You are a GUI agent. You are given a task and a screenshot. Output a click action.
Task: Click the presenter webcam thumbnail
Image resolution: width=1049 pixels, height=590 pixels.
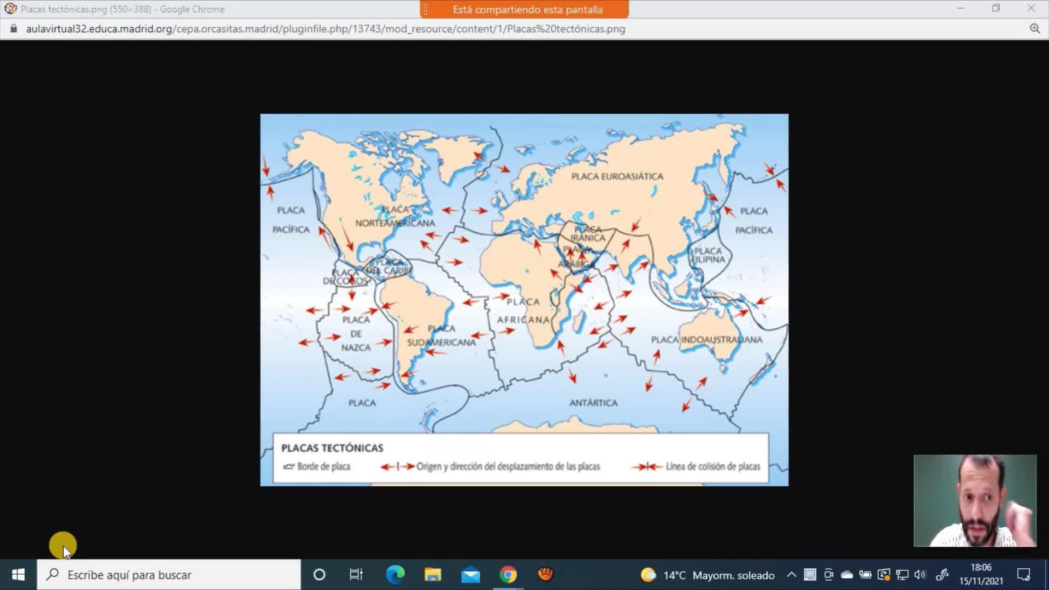[x=975, y=500]
